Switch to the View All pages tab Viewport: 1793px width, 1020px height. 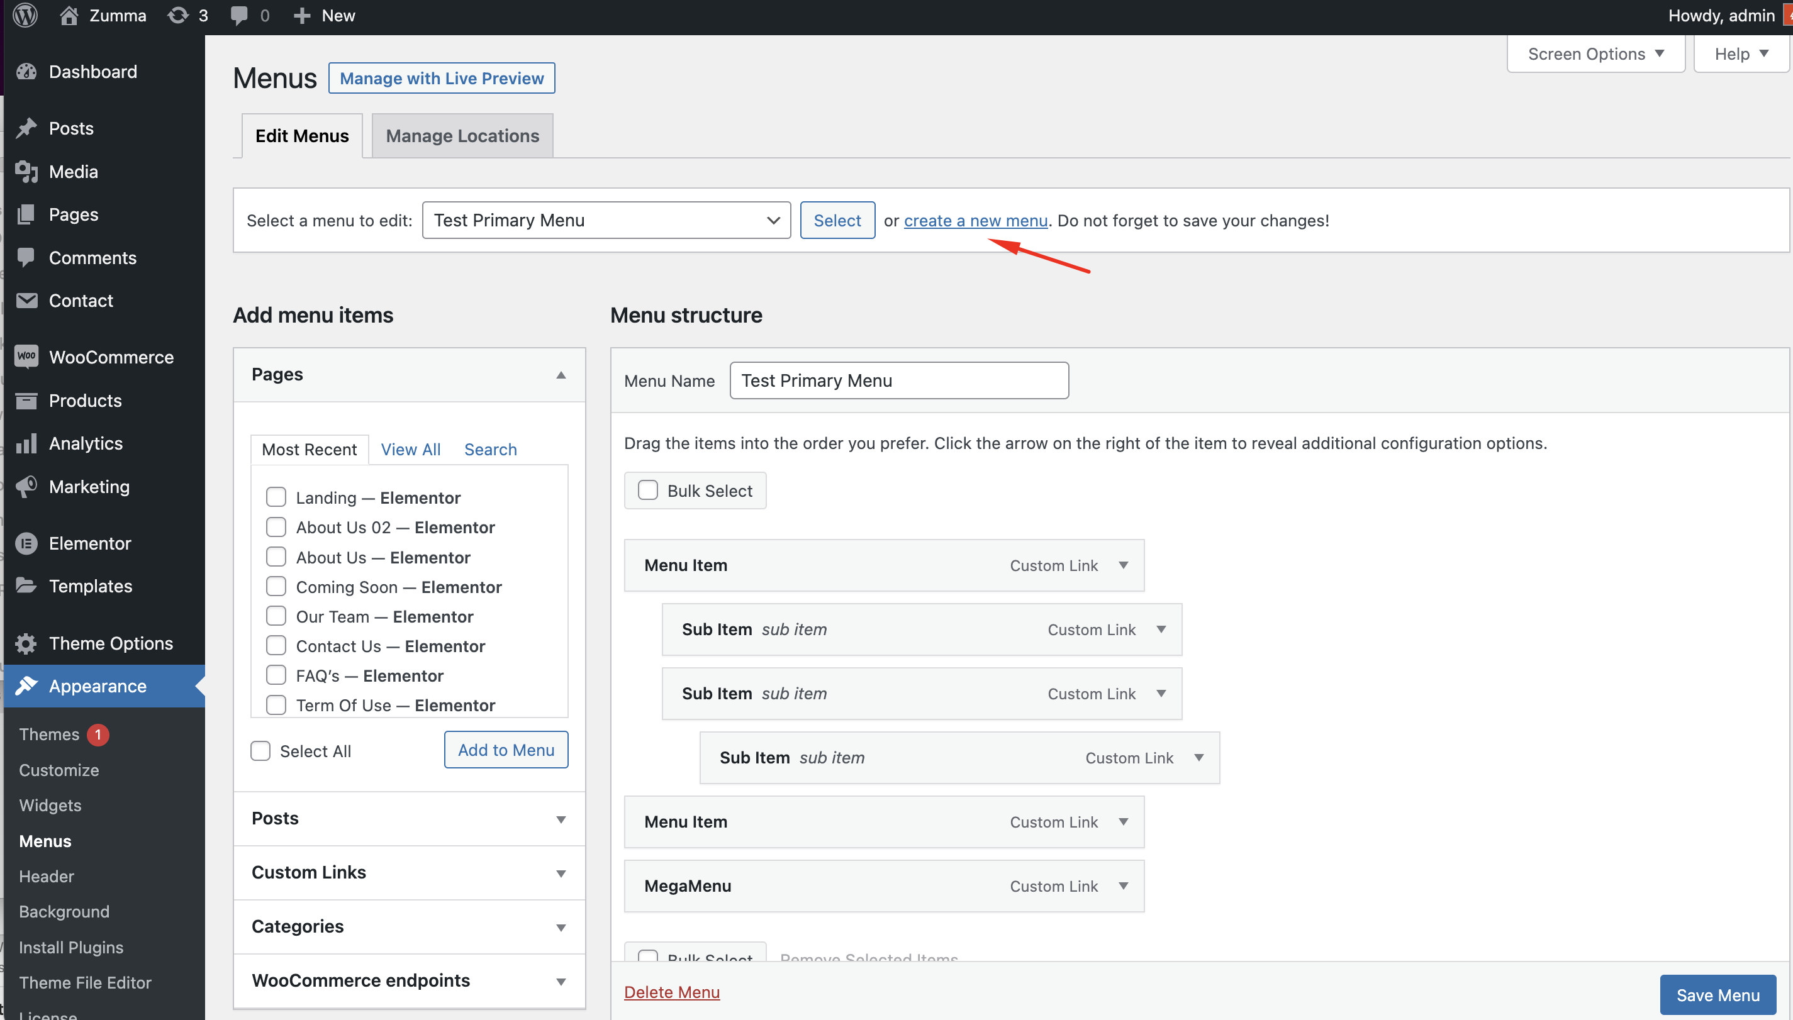[x=411, y=449]
